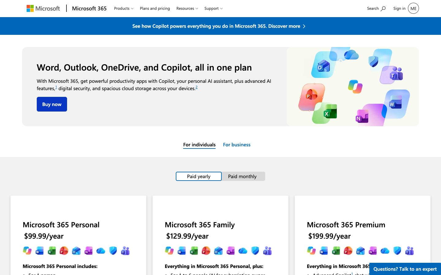Screen dimensions: 441x275
Task: Click Teams icon in Family plan card
Action: [267, 251]
